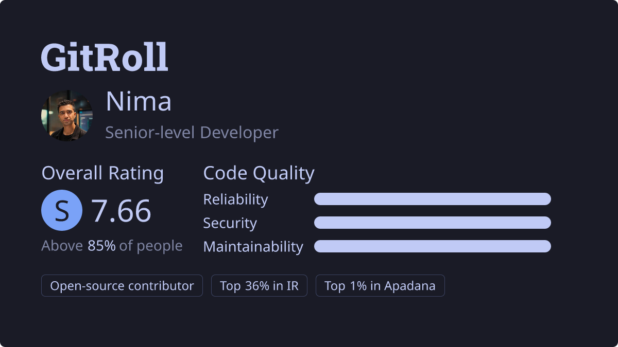Click the Maintainability progress bar
Image resolution: width=618 pixels, height=347 pixels.
(x=433, y=246)
